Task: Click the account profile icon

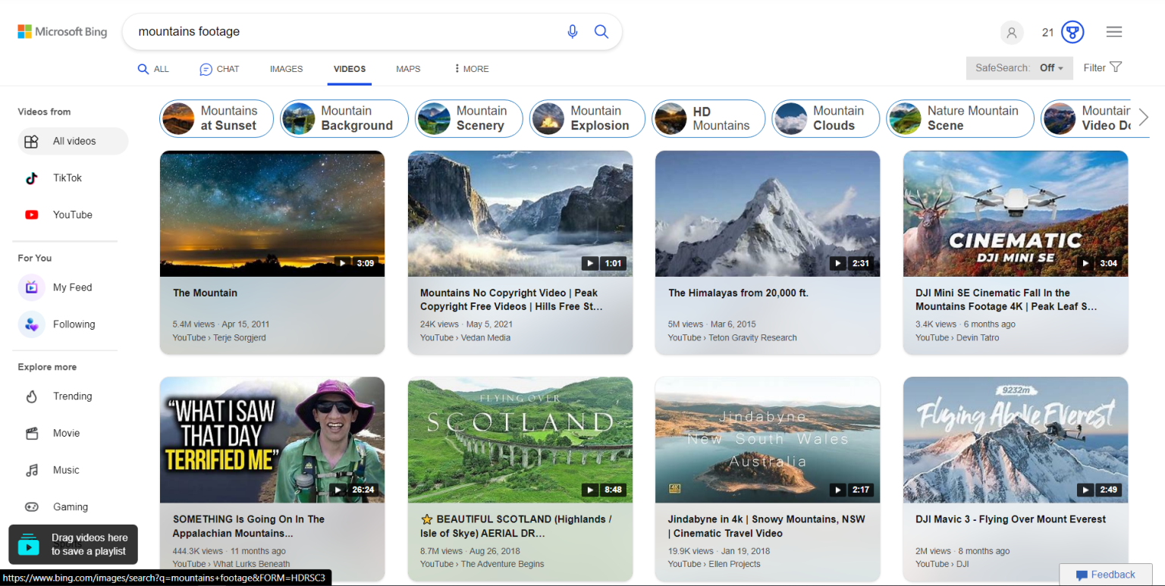Action: point(1011,31)
